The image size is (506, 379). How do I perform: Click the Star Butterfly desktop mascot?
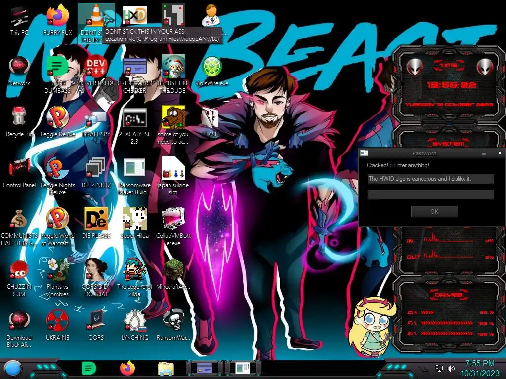373,327
